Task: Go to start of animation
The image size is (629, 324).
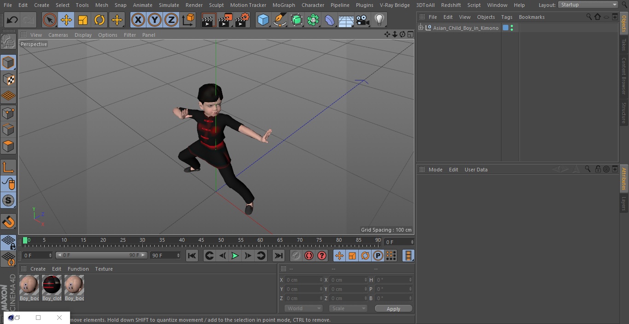Action: [x=192, y=256]
